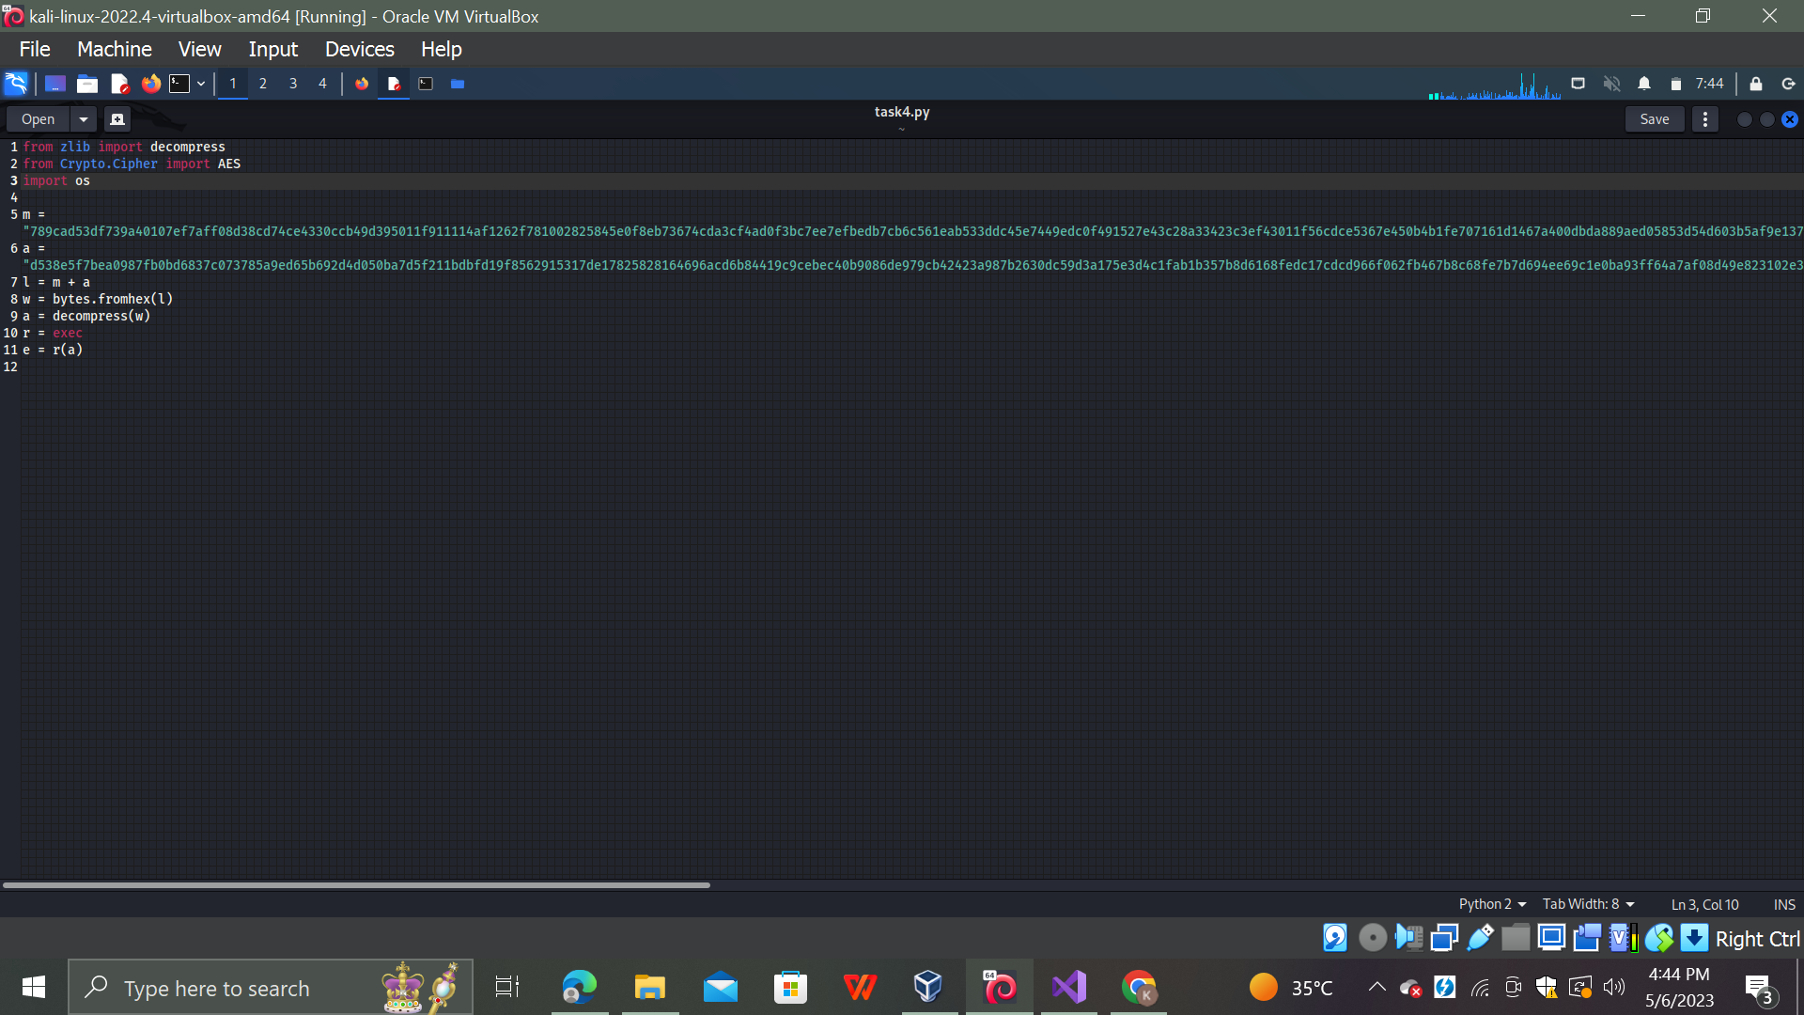Click the Open button

[38, 119]
